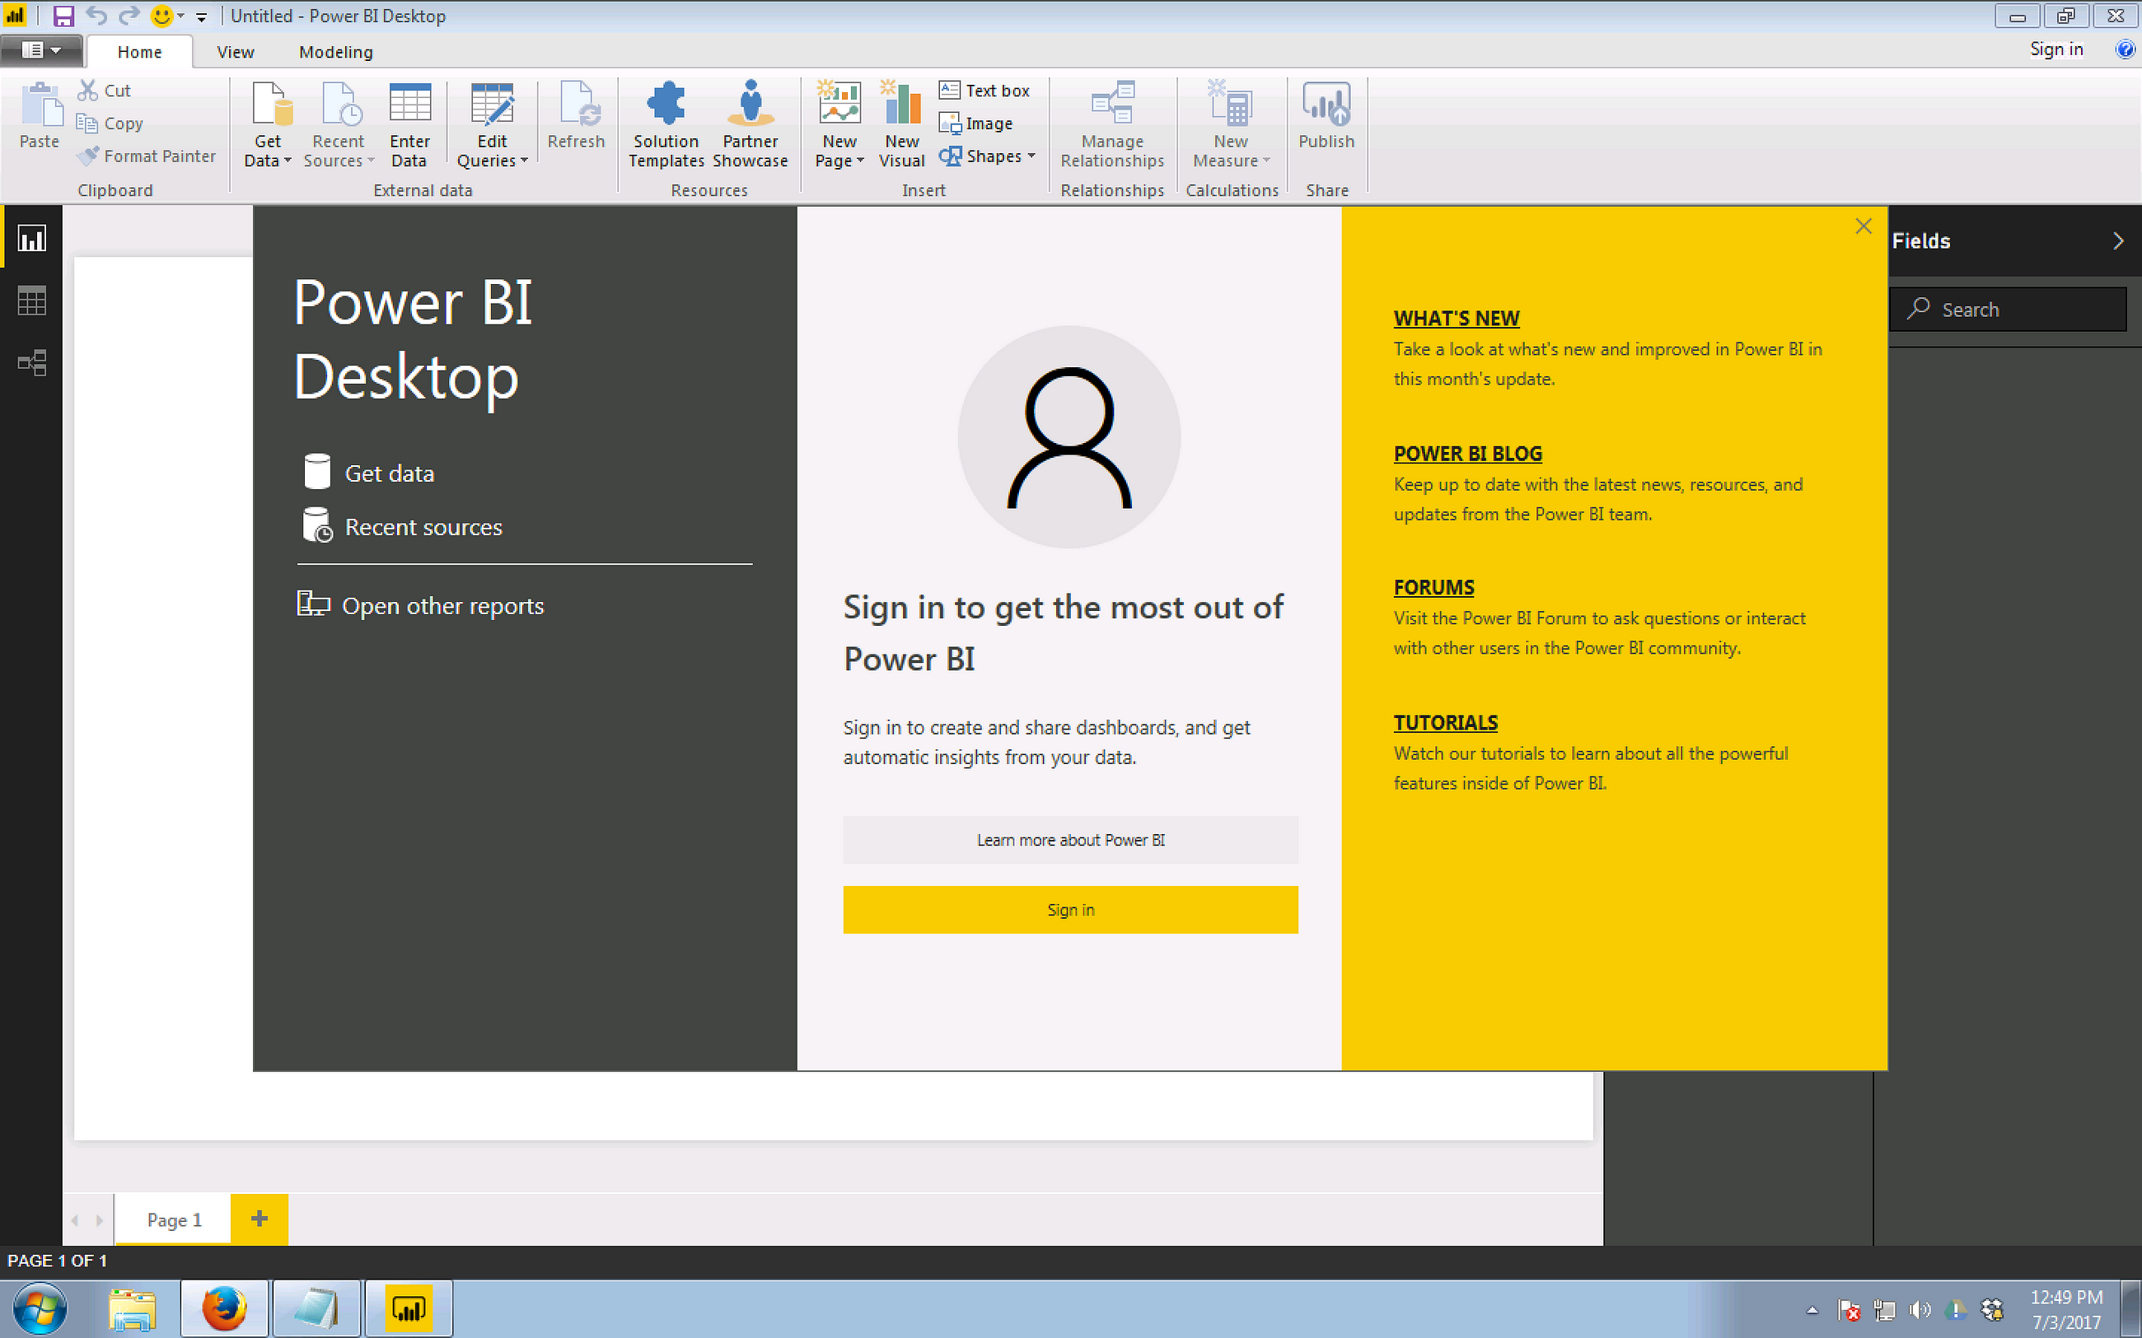2142x1338 pixels.
Task: Open Get Data in the ribbon
Action: click(269, 124)
